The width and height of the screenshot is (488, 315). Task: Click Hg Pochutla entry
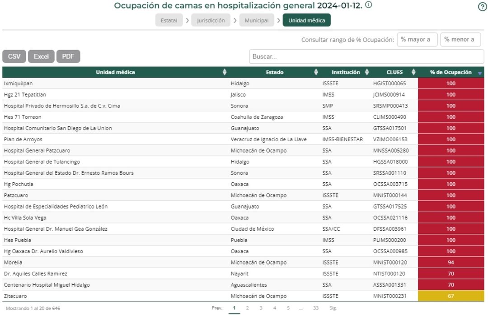[x=19, y=184]
